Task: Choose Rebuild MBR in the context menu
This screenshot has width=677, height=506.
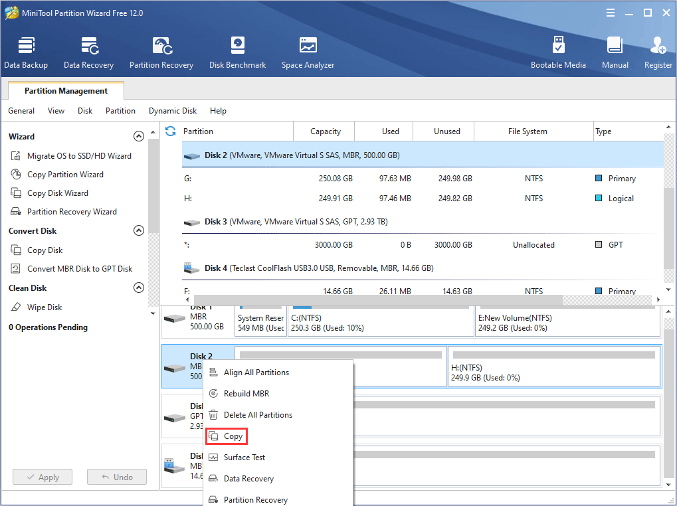Action: point(278,393)
